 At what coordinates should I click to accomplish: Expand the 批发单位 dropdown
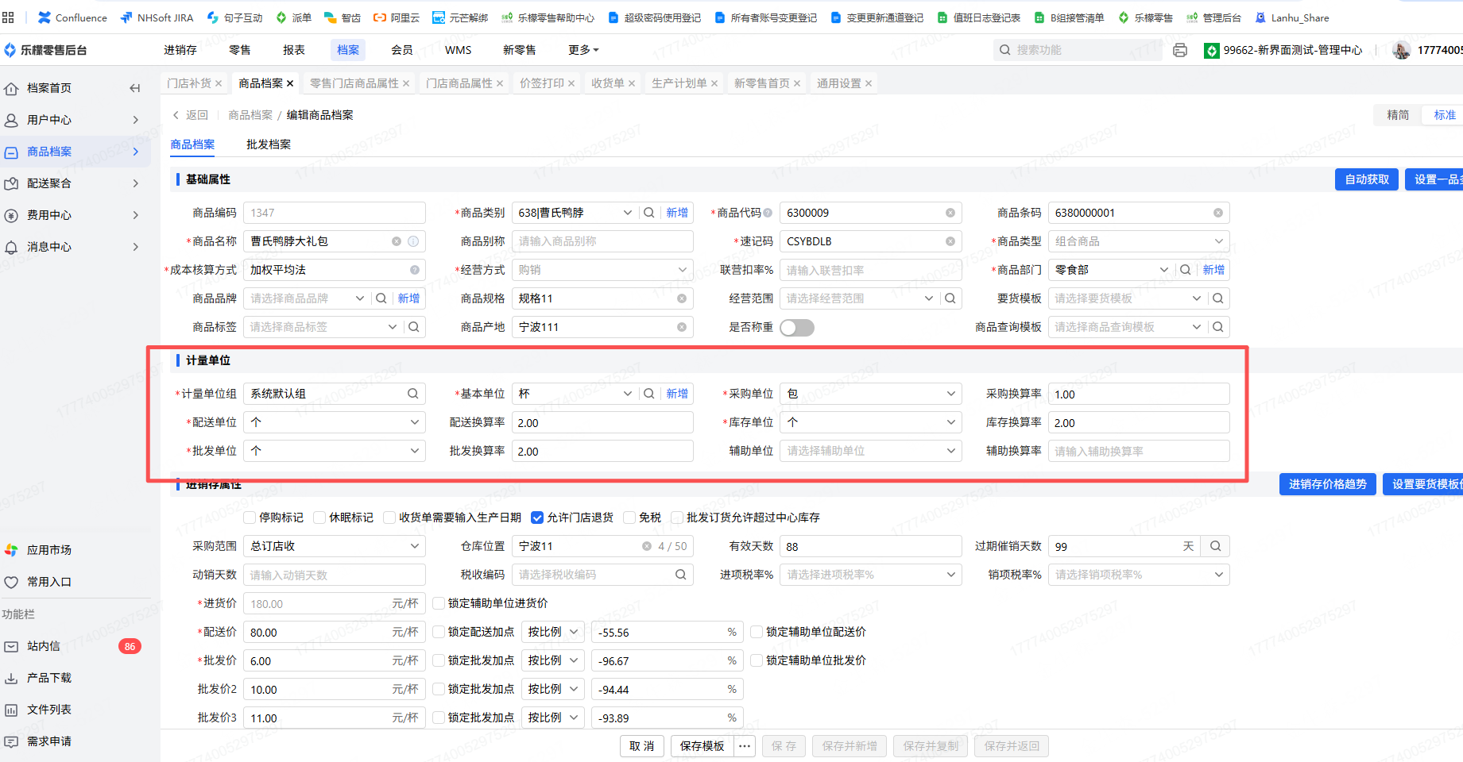pos(335,451)
